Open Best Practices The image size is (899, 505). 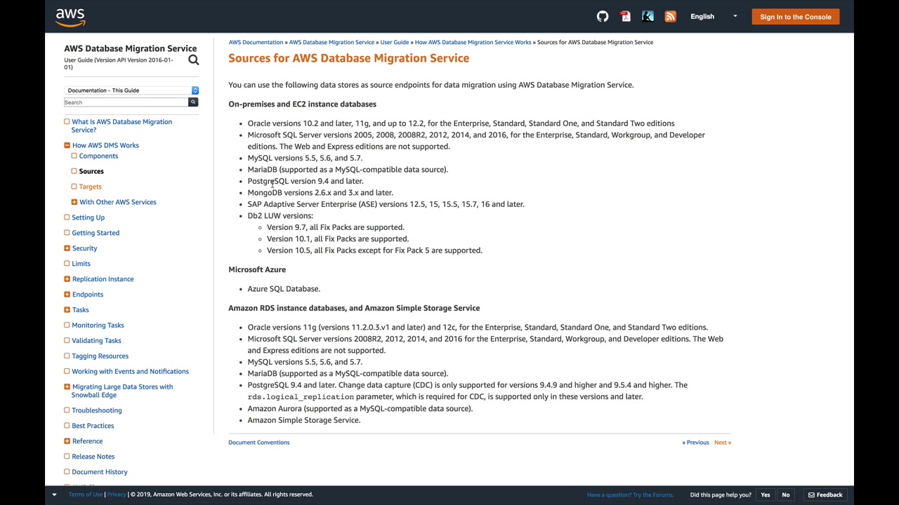click(x=93, y=426)
